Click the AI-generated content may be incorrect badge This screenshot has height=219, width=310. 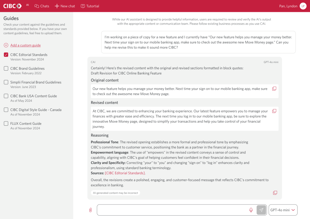115,193
